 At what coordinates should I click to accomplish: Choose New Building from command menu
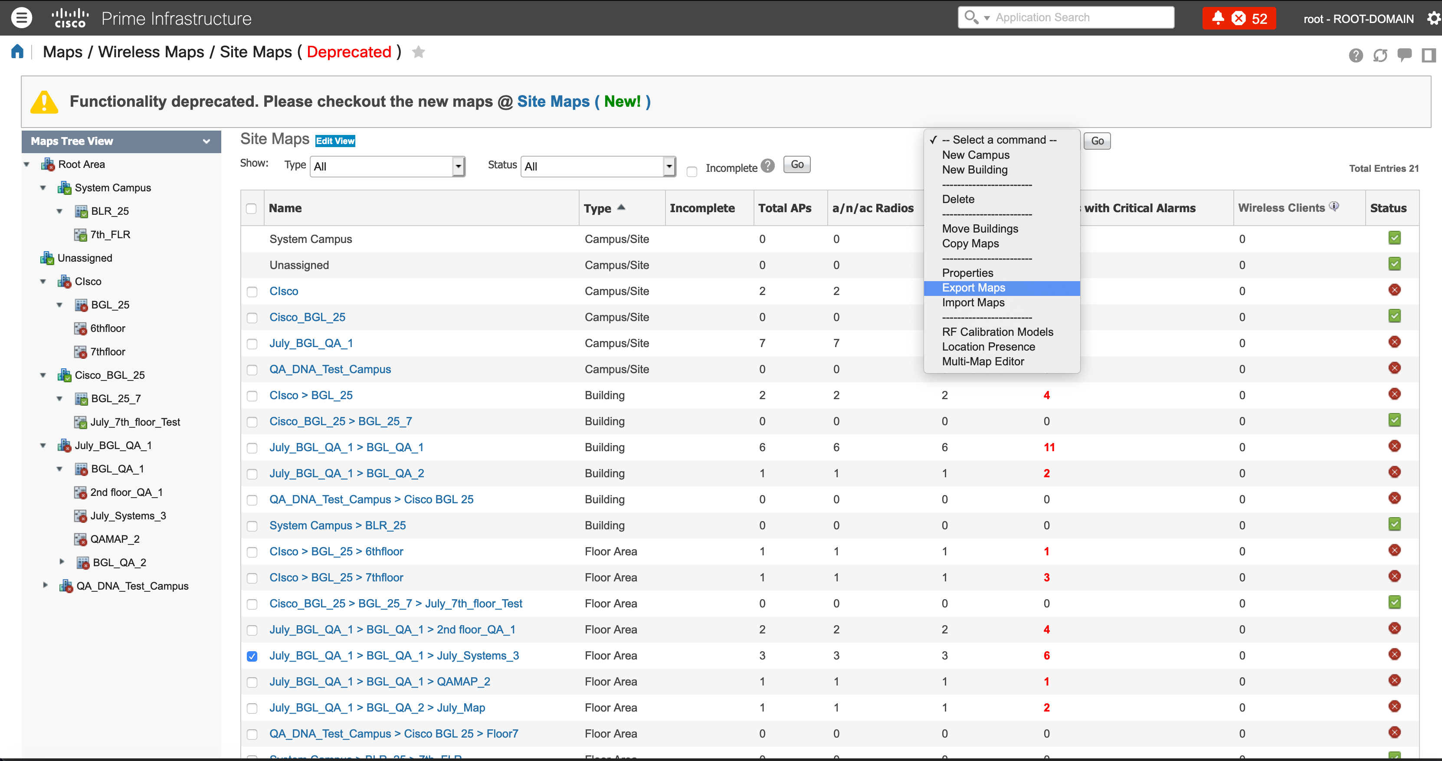[1001, 170]
